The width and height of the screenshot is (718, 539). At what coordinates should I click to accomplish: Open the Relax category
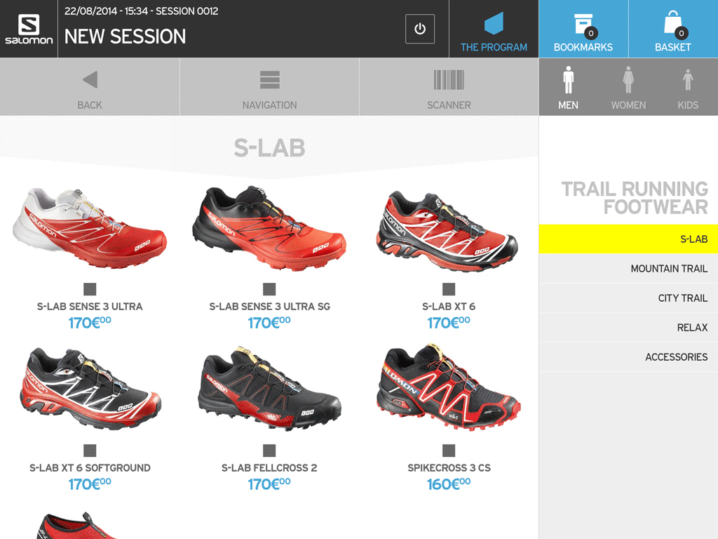[x=628, y=327]
